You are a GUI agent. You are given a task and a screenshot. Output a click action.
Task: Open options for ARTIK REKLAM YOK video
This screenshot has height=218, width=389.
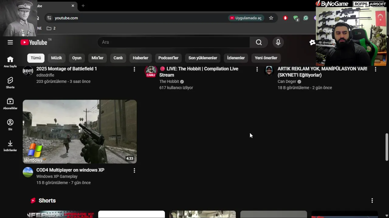(376, 69)
